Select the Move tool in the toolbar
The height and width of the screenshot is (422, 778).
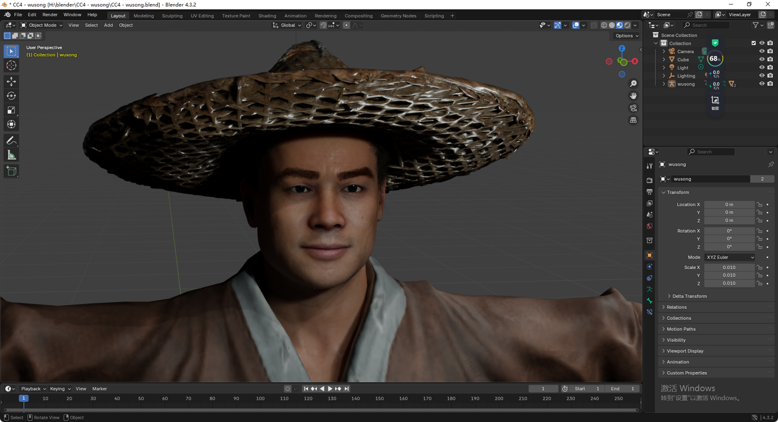pyautogui.click(x=11, y=81)
